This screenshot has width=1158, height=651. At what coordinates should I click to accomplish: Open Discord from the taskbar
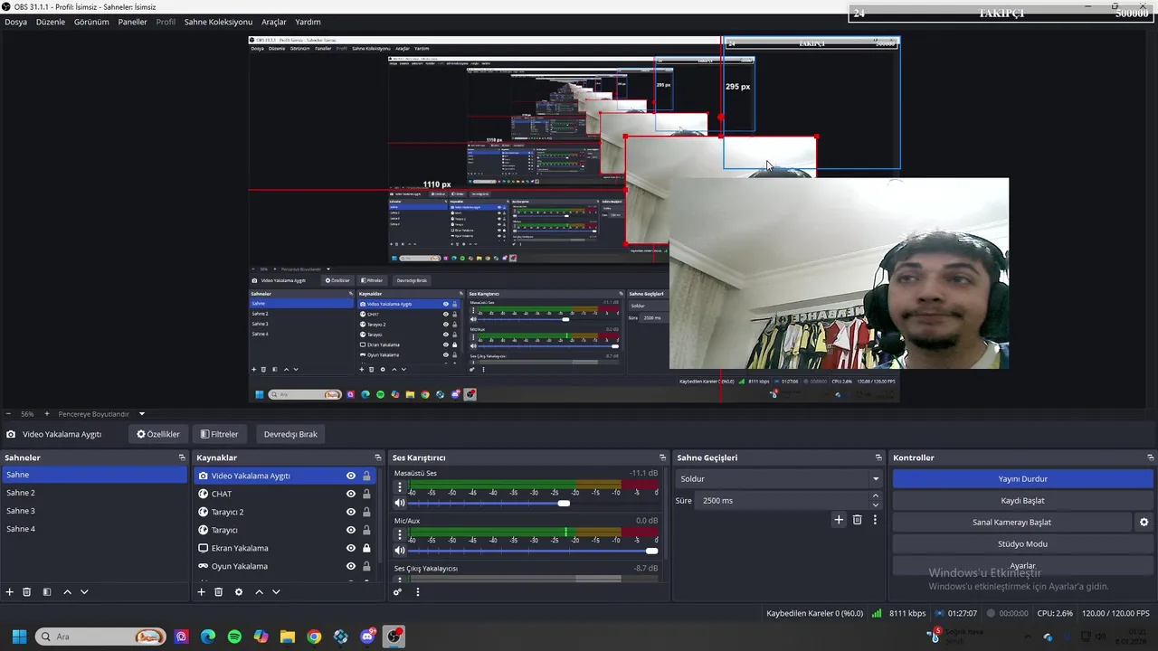click(x=367, y=637)
